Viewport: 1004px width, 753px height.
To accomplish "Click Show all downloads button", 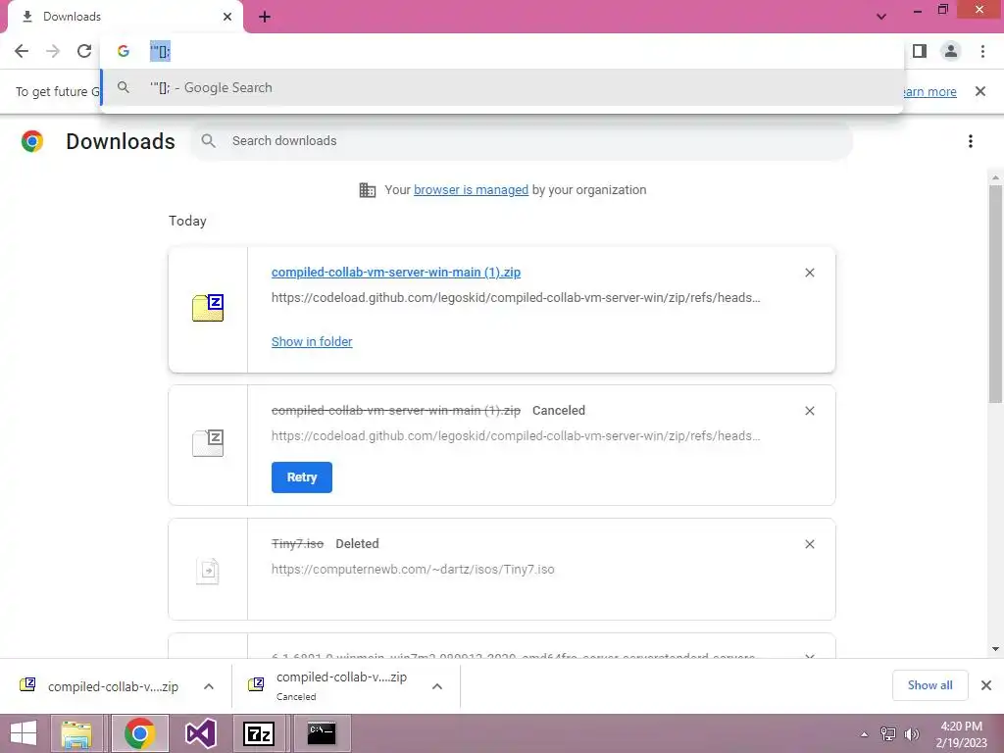I will click(929, 685).
